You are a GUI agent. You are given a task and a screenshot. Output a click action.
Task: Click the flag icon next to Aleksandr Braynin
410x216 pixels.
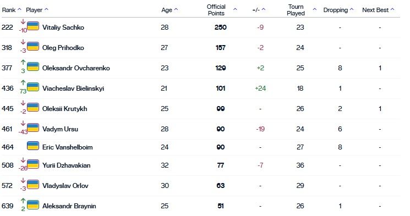click(33, 205)
